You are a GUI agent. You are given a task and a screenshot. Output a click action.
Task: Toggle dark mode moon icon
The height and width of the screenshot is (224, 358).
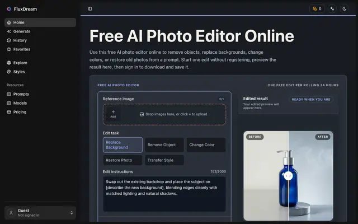pyautogui.click(x=345, y=9)
